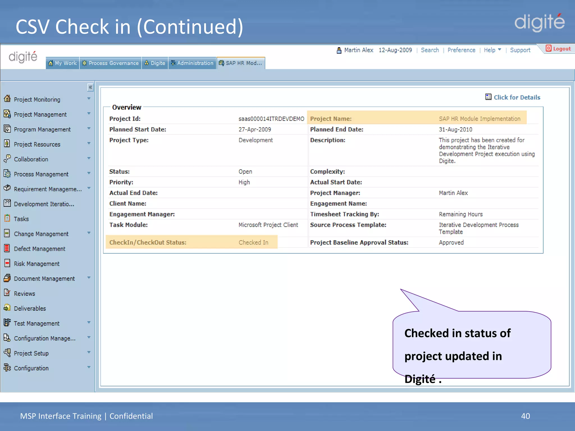This screenshot has width=575, height=431.
Task: Expand the Project Management arrow
Action: [x=89, y=113]
